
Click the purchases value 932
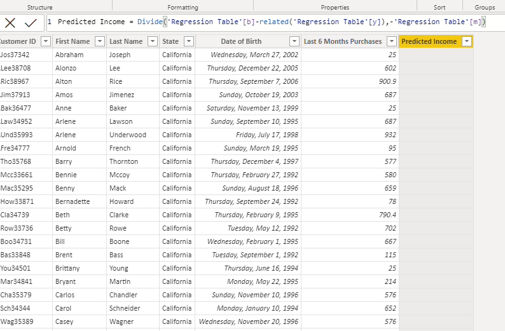pyautogui.click(x=391, y=135)
